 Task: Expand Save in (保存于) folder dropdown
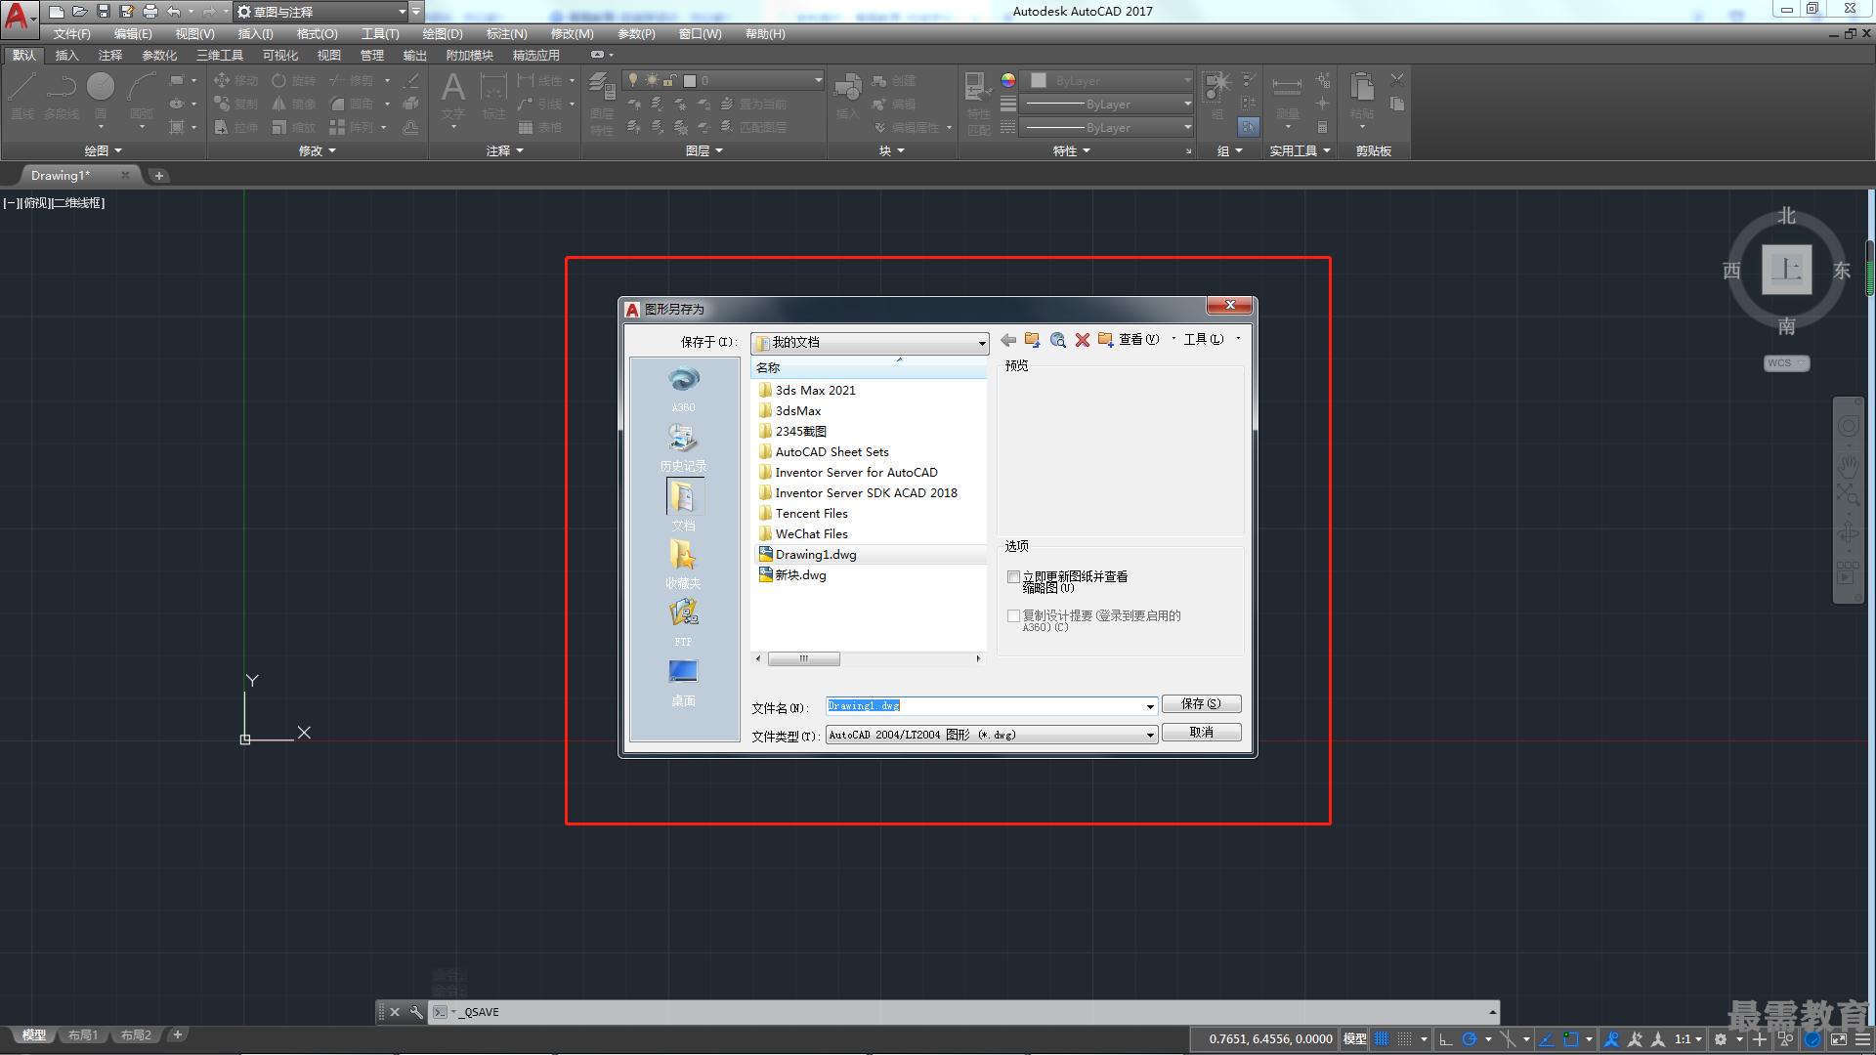tap(982, 343)
